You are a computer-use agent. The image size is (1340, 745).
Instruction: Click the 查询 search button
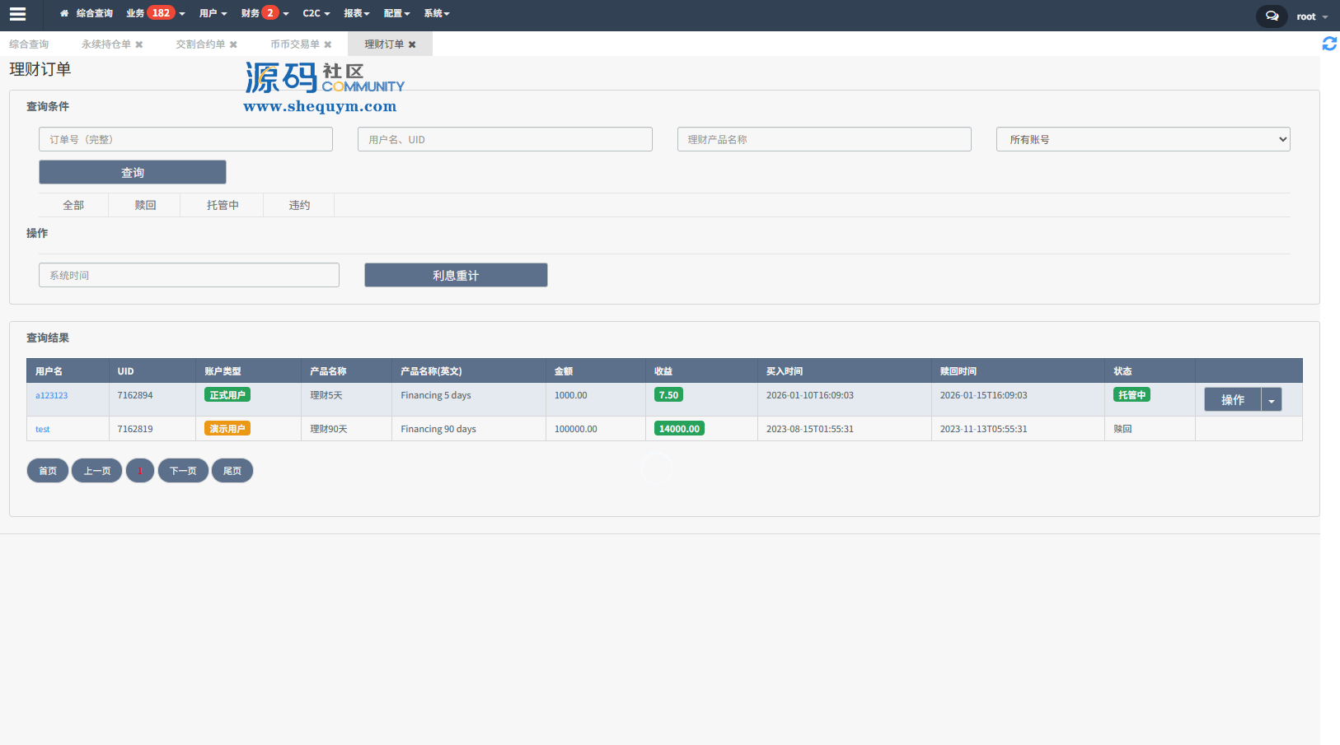tap(133, 172)
